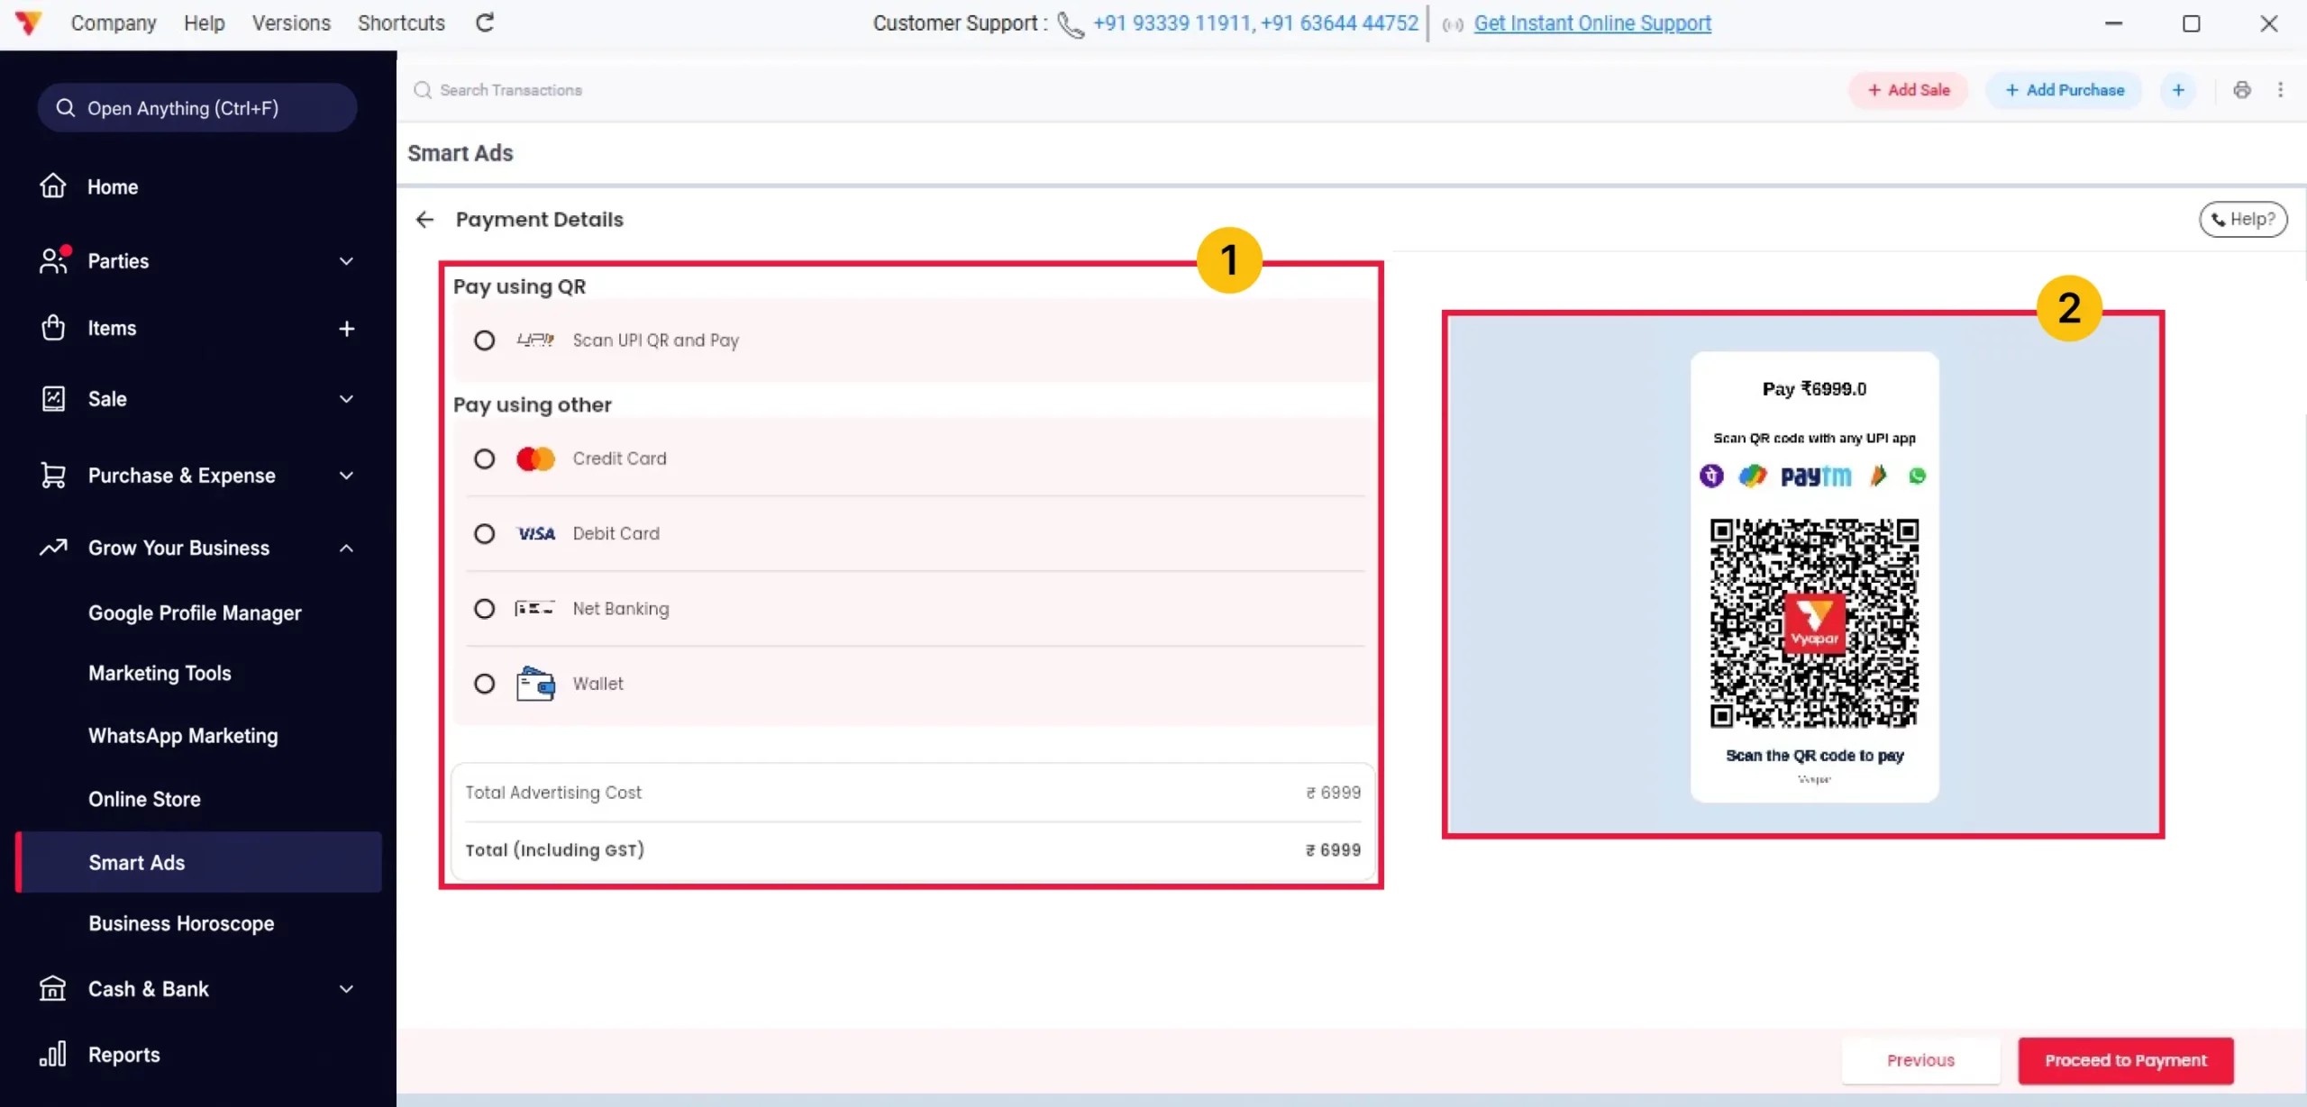The image size is (2307, 1107).
Task: Click the Wallet icon
Action: coord(535,684)
